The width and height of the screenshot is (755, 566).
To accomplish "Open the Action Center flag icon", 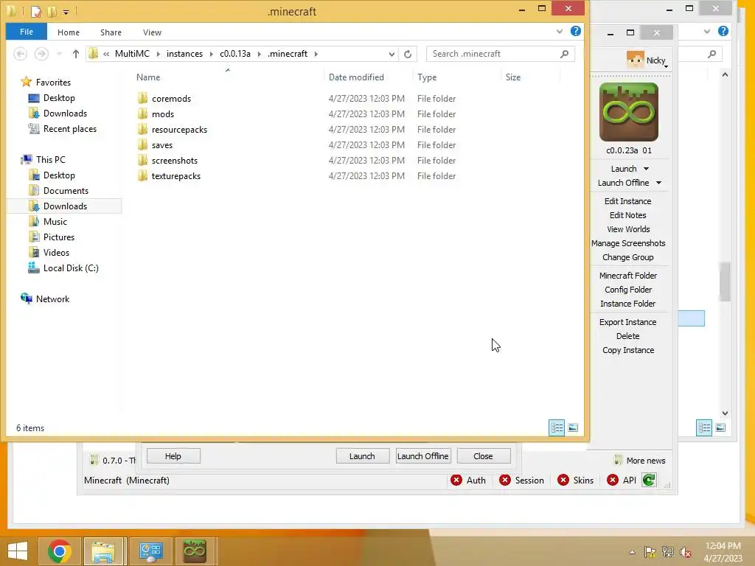I will coord(650,552).
